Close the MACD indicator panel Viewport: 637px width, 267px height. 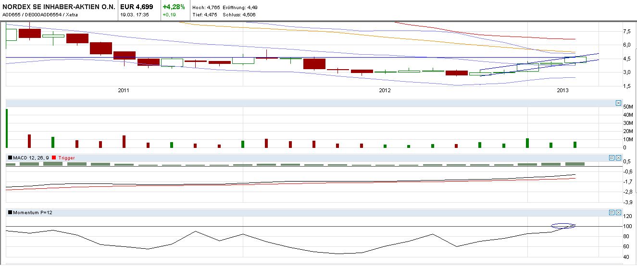pyautogui.click(x=618, y=158)
